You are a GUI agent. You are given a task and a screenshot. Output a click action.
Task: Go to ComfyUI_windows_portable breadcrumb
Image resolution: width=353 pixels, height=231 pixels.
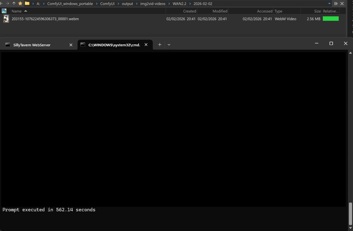pos(70,4)
